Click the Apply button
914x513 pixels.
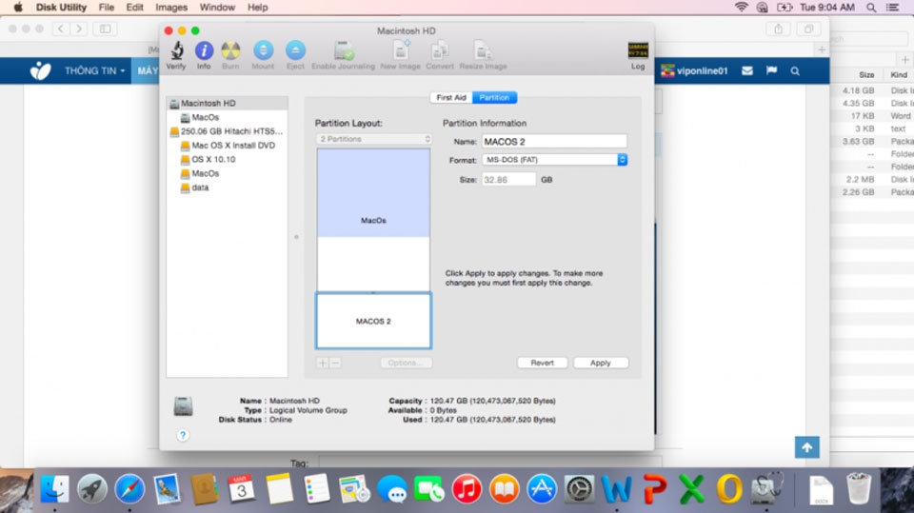tap(601, 363)
